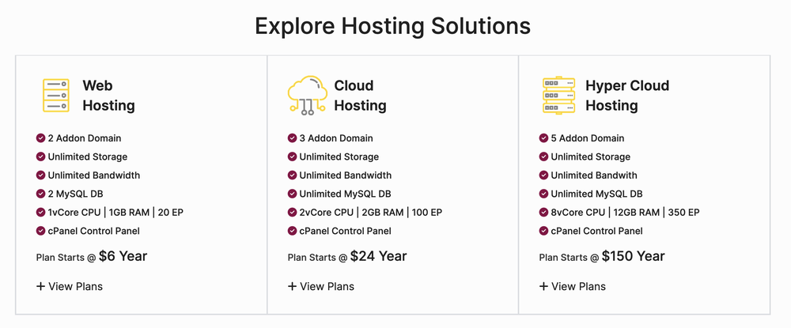Click check icon beside Cloud Hosting Unlimited Bandwidth
This screenshot has height=328, width=791.
click(x=292, y=175)
